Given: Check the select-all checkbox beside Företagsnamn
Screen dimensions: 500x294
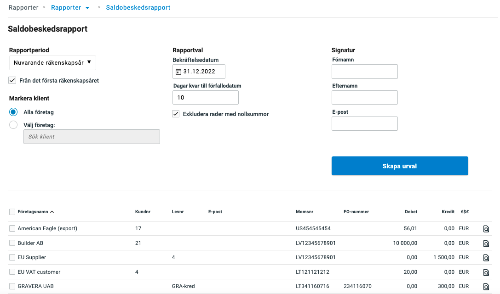Looking at the screenshot, I should click(12, 212).
